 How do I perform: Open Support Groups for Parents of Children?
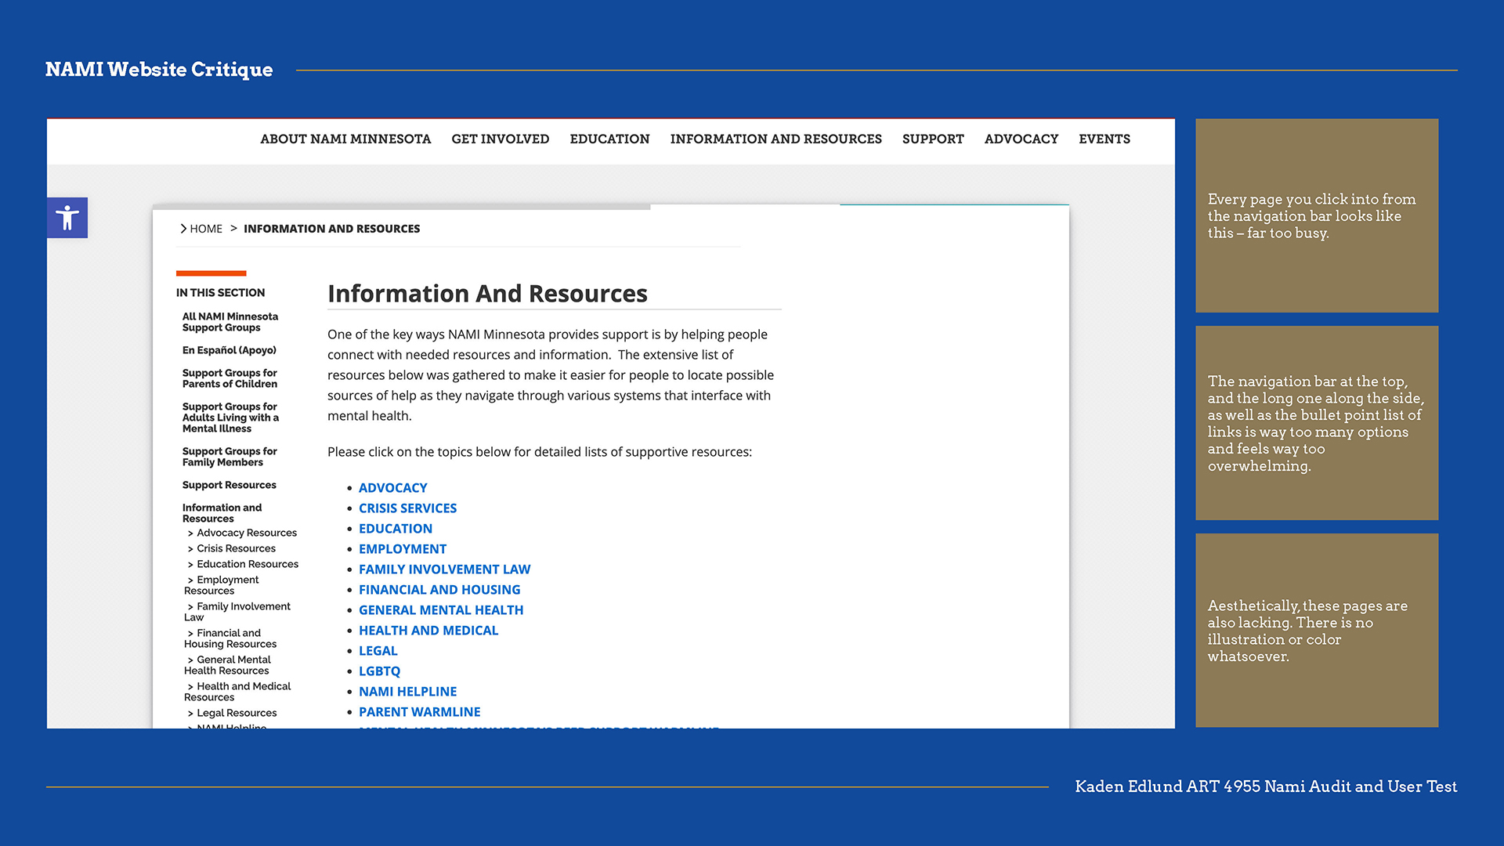coord(230,378)
